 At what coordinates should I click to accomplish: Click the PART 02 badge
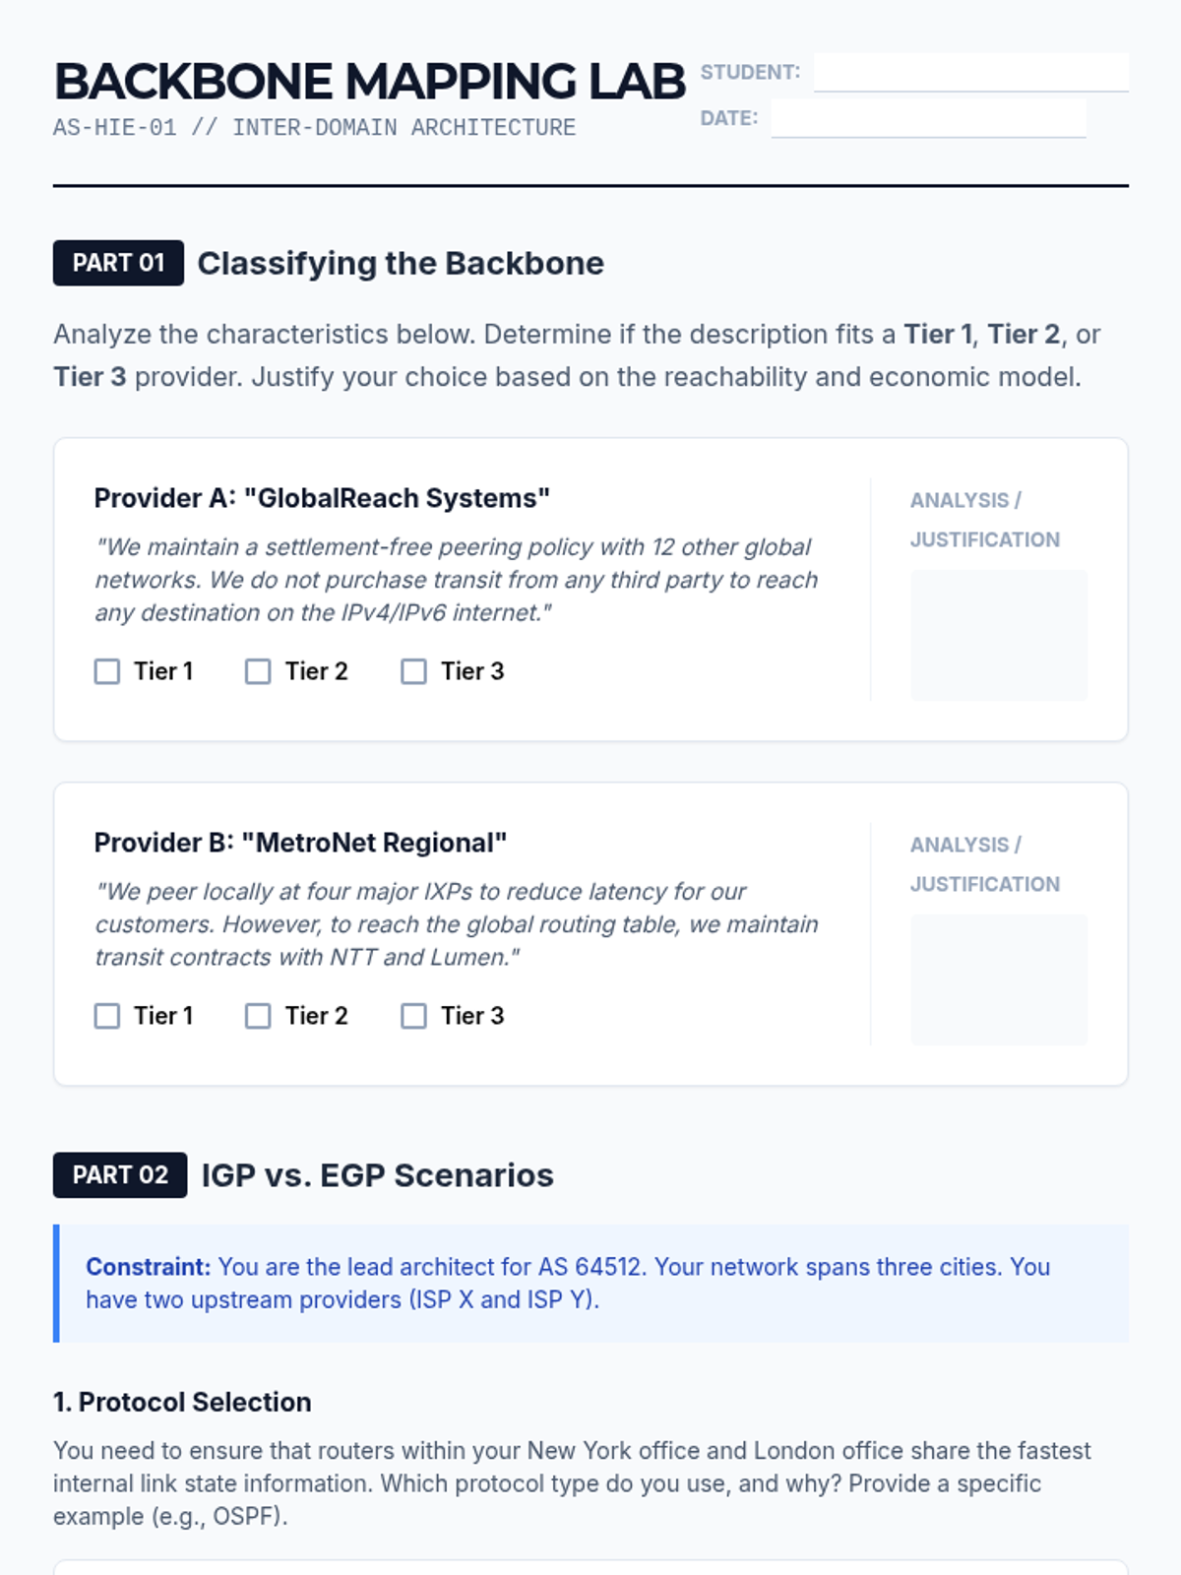click(120, 1174)
